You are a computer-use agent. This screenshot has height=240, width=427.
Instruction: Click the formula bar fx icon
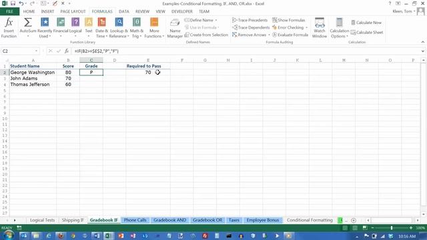(67, 51)
